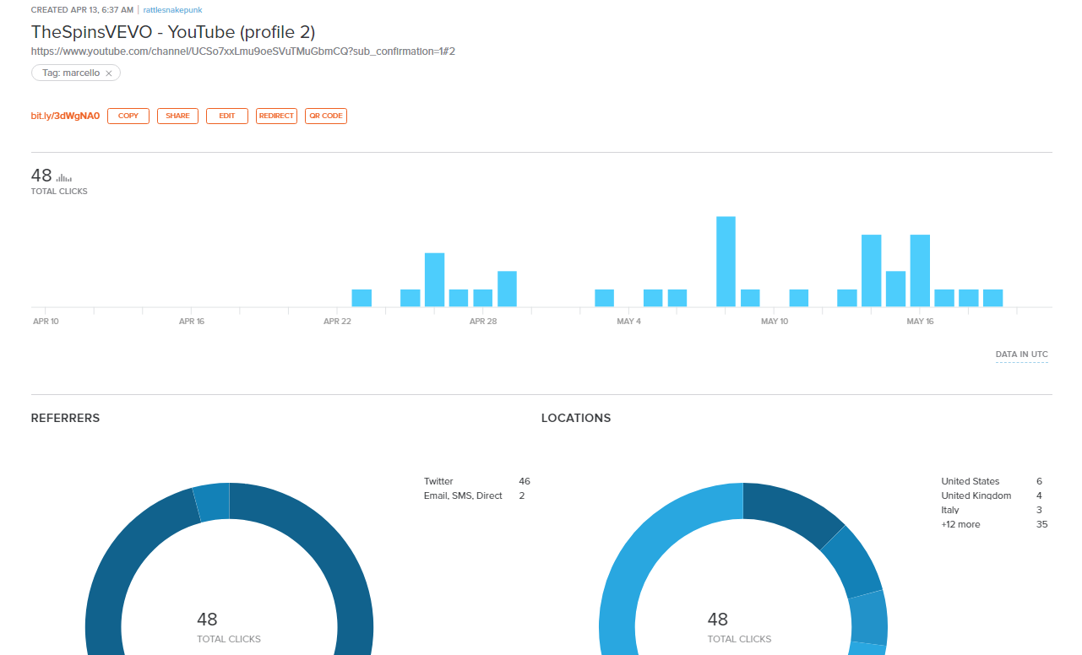Image resolution: width=1082 pixels, height=655 pixels.
Task: Click the MAY 10 axis label
Action: (775, 322)
